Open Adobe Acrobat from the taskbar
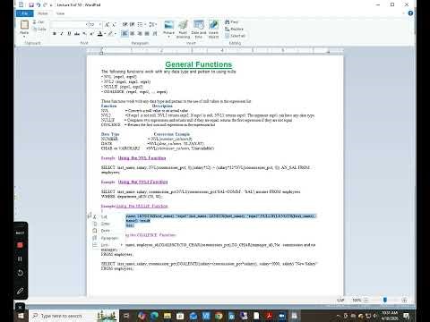The height and width of the screenshot is (322, 430). 269,316
